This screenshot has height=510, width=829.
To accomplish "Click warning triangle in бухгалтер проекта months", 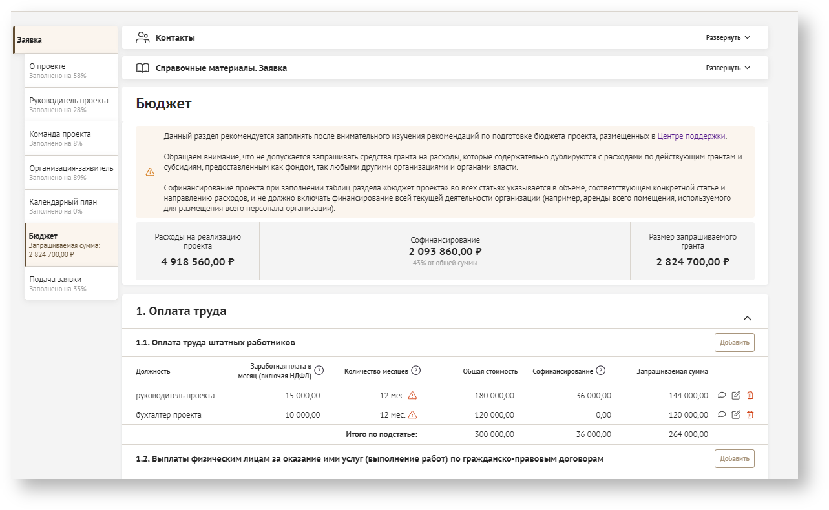I will [412, 415].
